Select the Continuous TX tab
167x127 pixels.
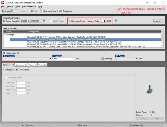tap(8, 65)
